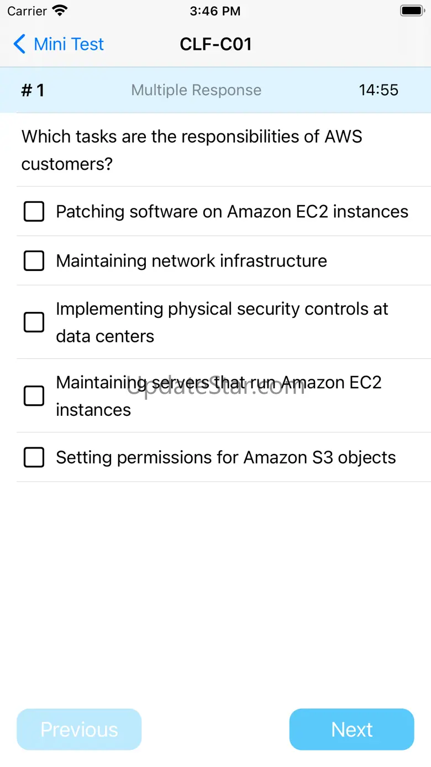Enable 'Setting permissions for Amazon S3 objects' checkbox
The image size is (431, 767).
tap(34, 457)
